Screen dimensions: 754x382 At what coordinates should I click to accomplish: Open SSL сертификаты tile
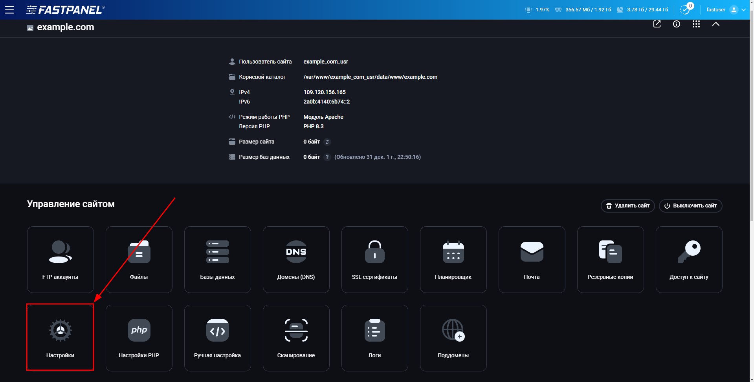point(374,259)
